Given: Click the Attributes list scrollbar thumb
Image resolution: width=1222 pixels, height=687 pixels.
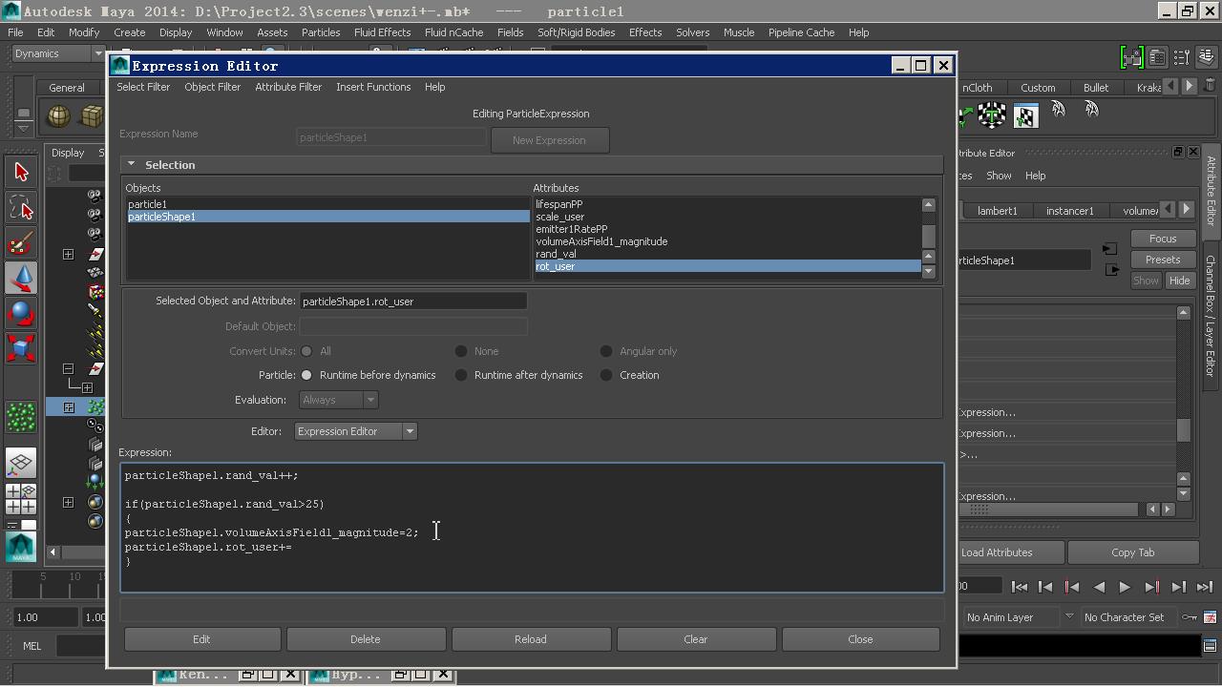Looking at the screenshot, I should [x=927, y=236].
